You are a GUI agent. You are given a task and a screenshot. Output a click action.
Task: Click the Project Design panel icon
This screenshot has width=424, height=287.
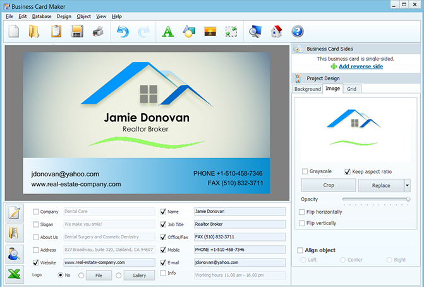tap(298, 78)
